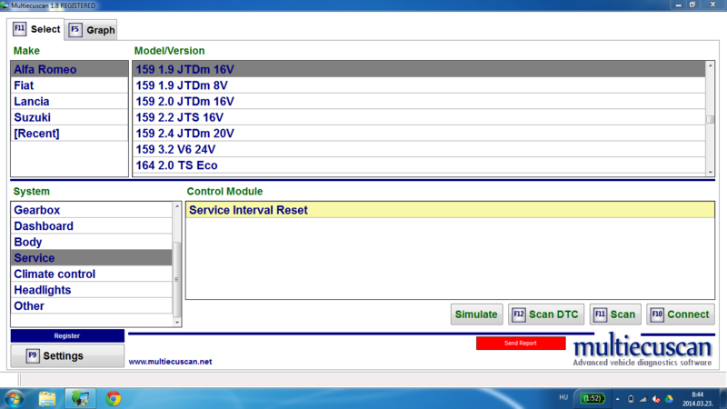Open File Explorer from the taskbar
The image size is (727, 409).
[47, 399]
